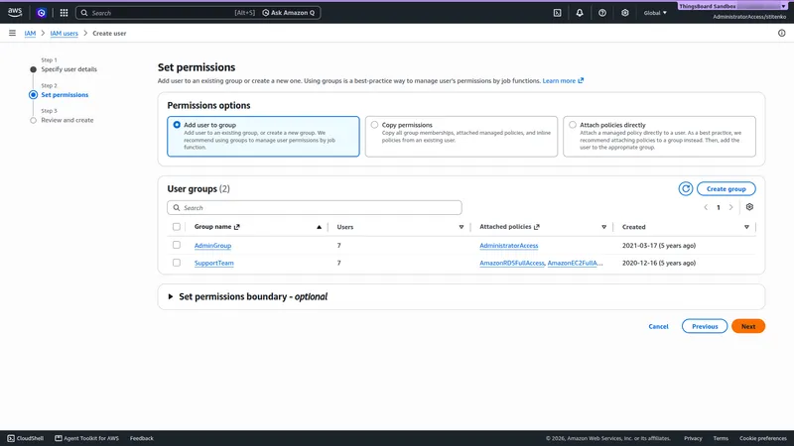Open the Amazon Q purple assistant icon
This screenshot has width=794, height=446.
tap(41, 13)
